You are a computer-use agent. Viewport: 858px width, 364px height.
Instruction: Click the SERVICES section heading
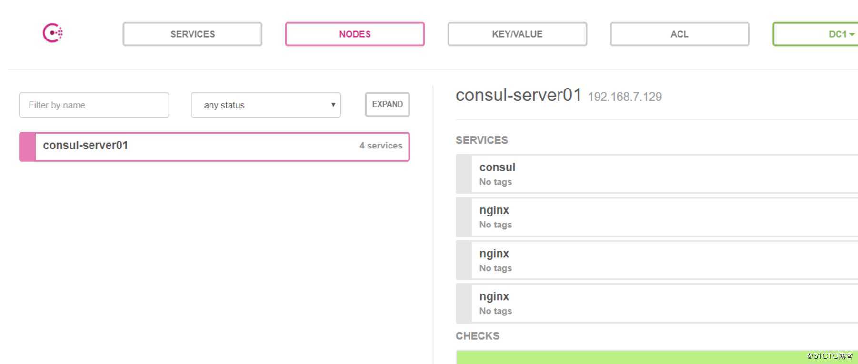pyautogui.click(x=482, y=140)
